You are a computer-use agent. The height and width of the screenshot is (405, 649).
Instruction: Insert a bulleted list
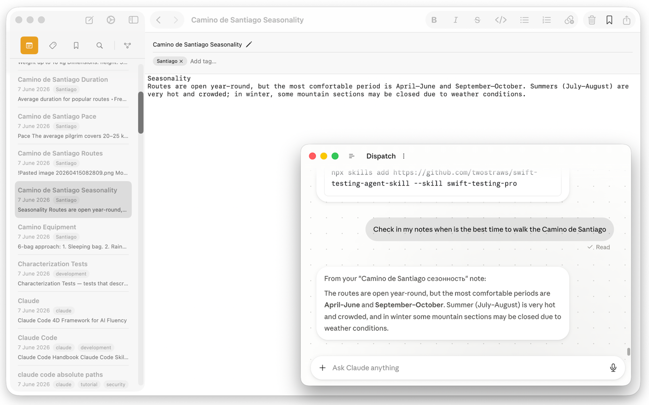[x=524, y=20]
